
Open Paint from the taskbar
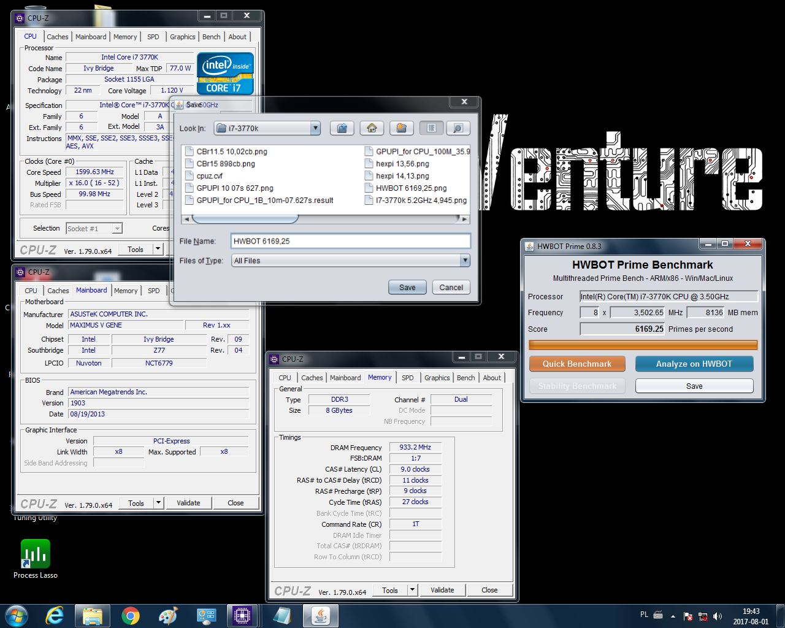click(168, 616)
